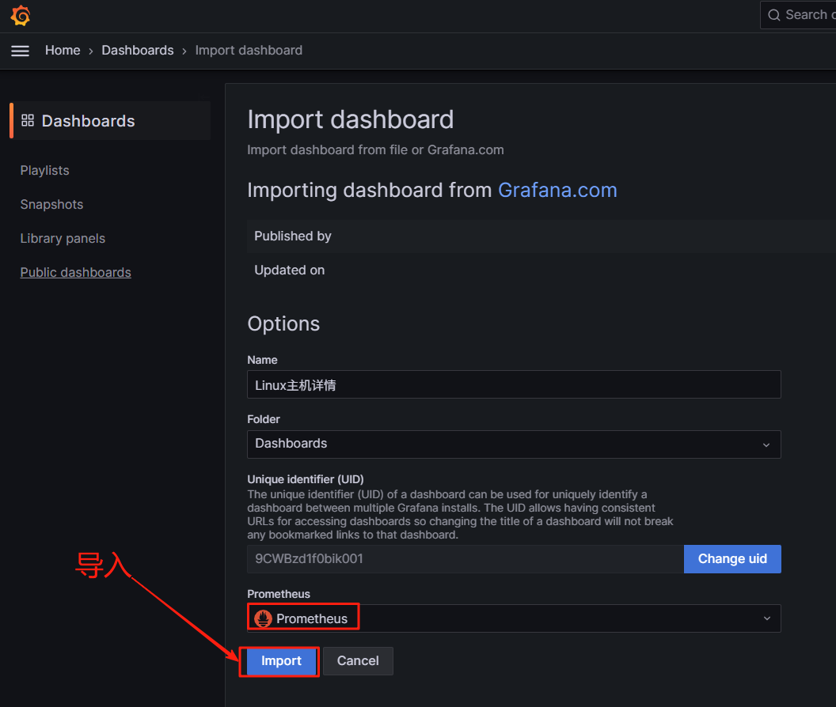Screen dimensions: 836x707
Task: Click the Name input field
Action: pos(514,384)
